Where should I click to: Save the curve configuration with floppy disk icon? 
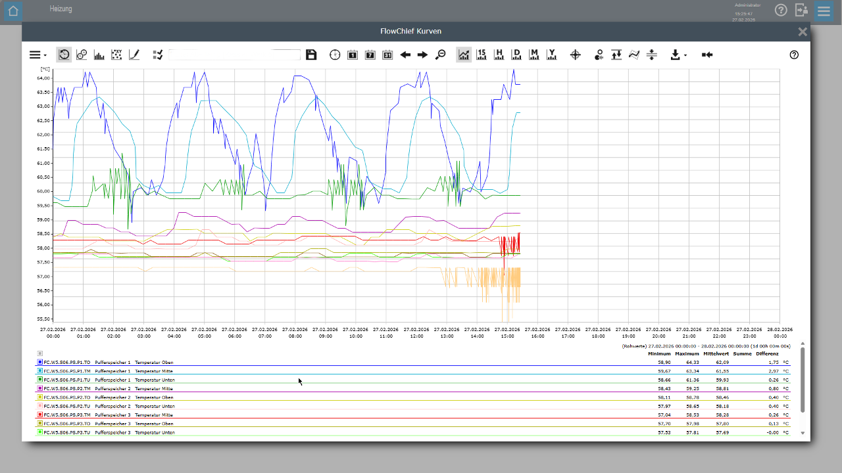coord(312,55)
